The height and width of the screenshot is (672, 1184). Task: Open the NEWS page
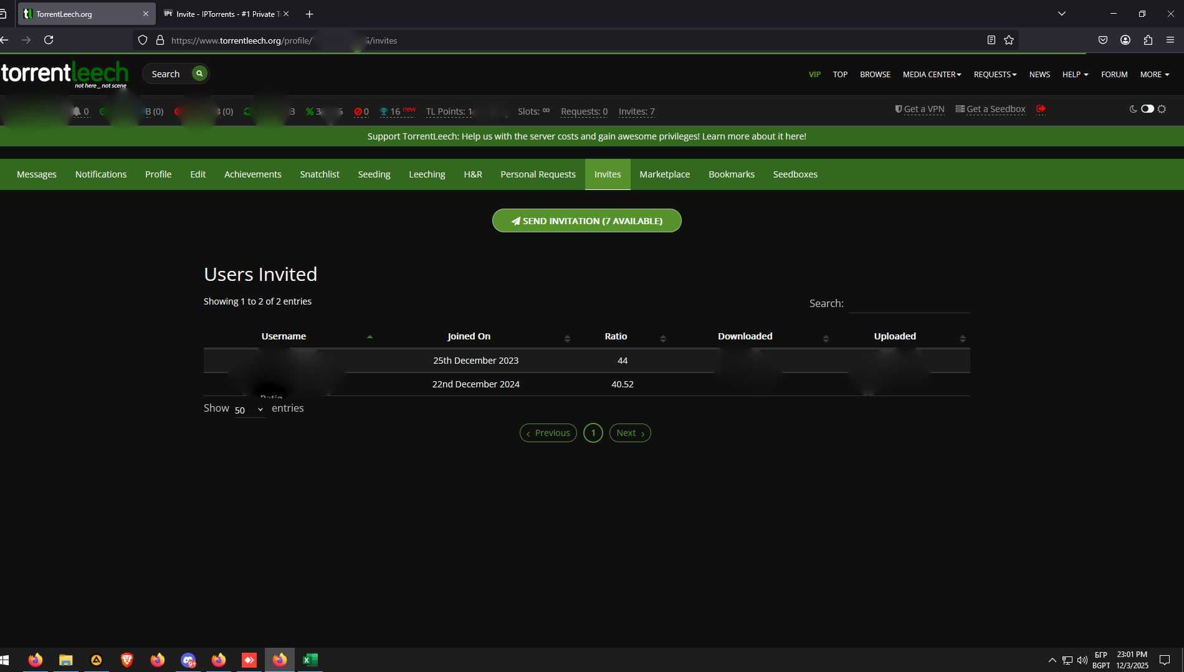1039,74
